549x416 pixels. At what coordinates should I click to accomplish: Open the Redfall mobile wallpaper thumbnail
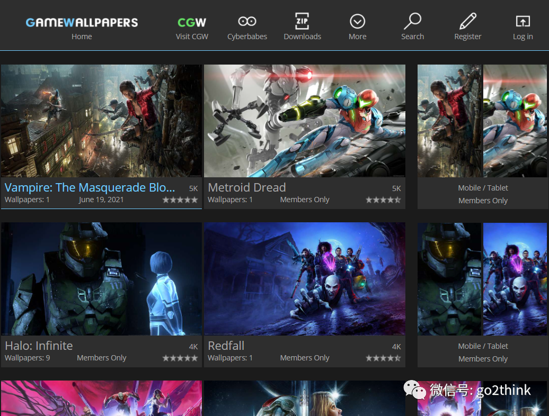click(x=515, y=279)
